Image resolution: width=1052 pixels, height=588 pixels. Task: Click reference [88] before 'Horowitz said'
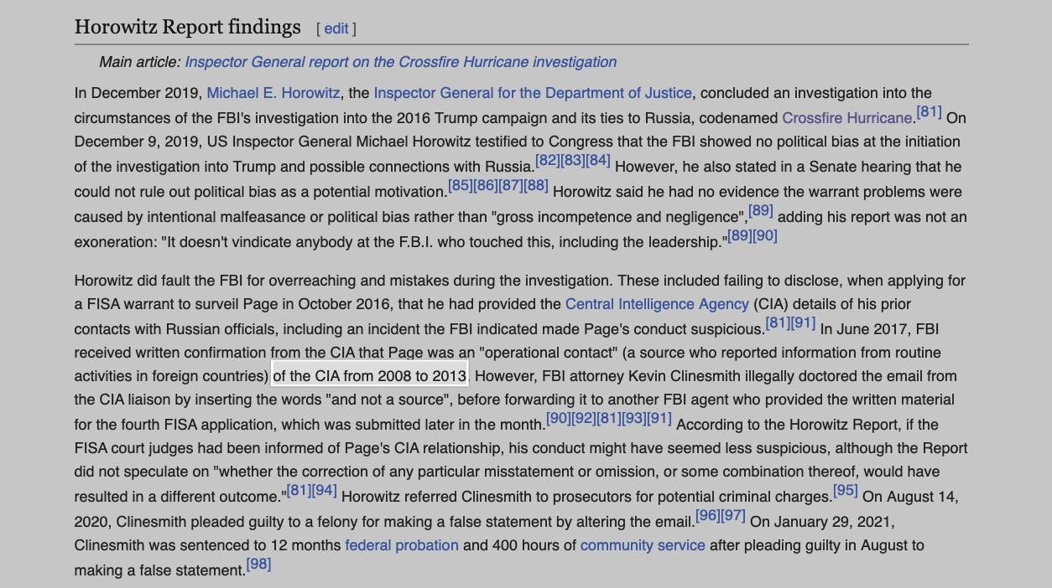[536, 185]
